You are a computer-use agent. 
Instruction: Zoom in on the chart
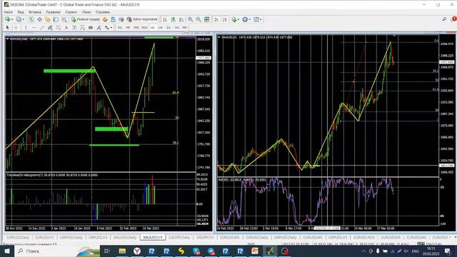click(x=191, y=19)
